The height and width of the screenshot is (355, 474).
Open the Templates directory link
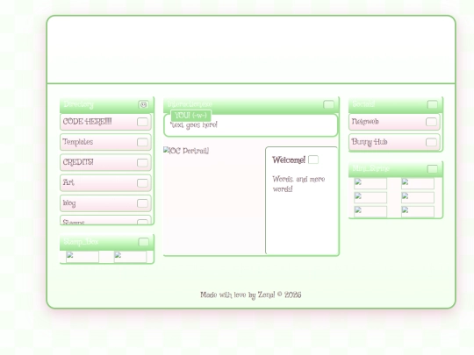105,142
